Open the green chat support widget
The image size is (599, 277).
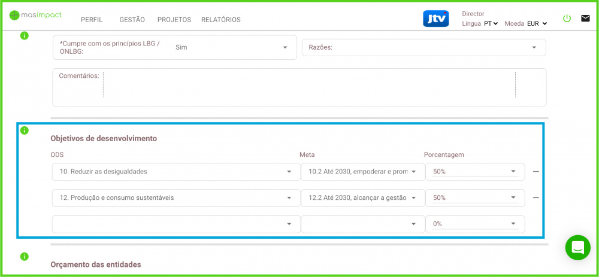578,247
